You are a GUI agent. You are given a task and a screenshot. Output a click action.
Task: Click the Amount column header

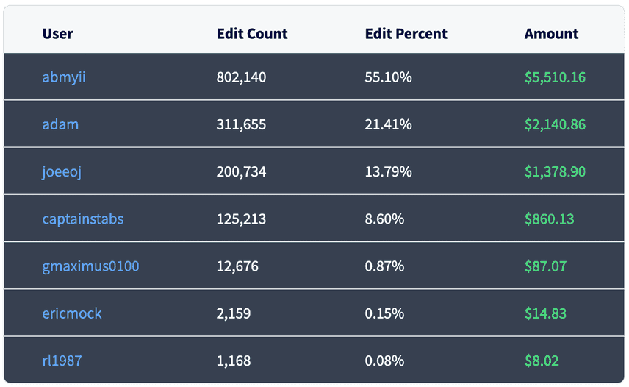tap(551, 34)
